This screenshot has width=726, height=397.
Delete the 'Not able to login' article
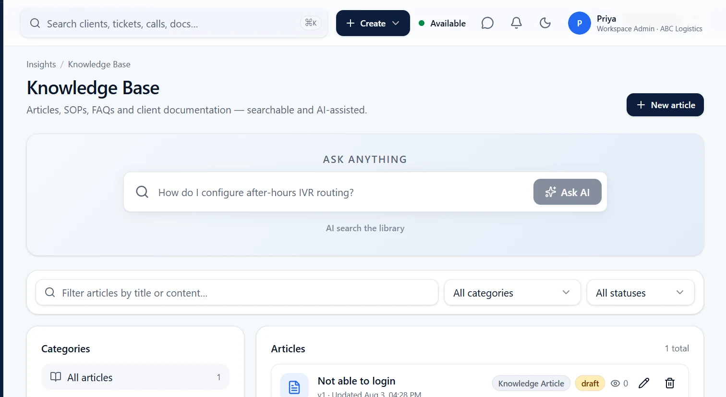[x=670, y=383]
